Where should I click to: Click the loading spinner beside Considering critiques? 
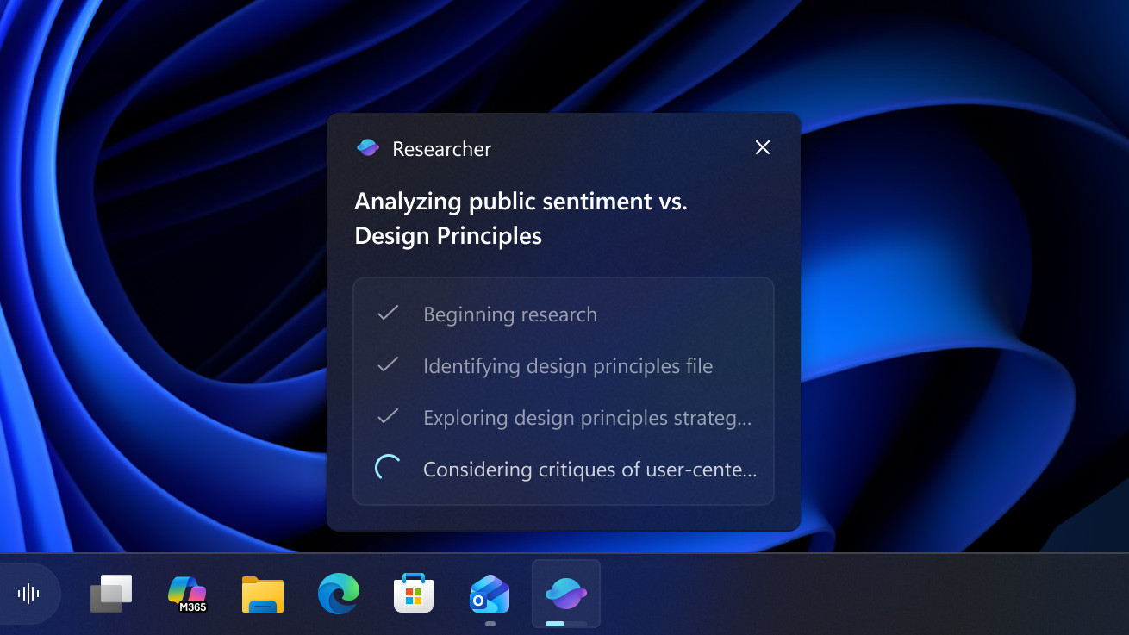388,469
